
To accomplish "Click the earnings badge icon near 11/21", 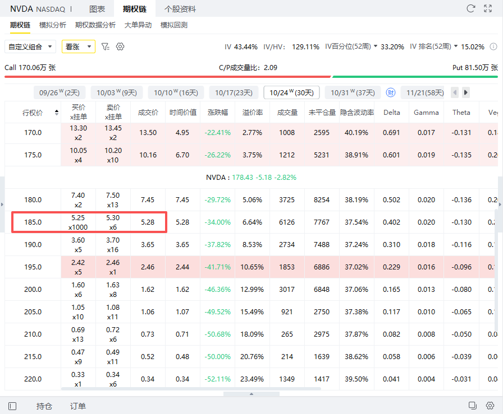I will point(390,92).
